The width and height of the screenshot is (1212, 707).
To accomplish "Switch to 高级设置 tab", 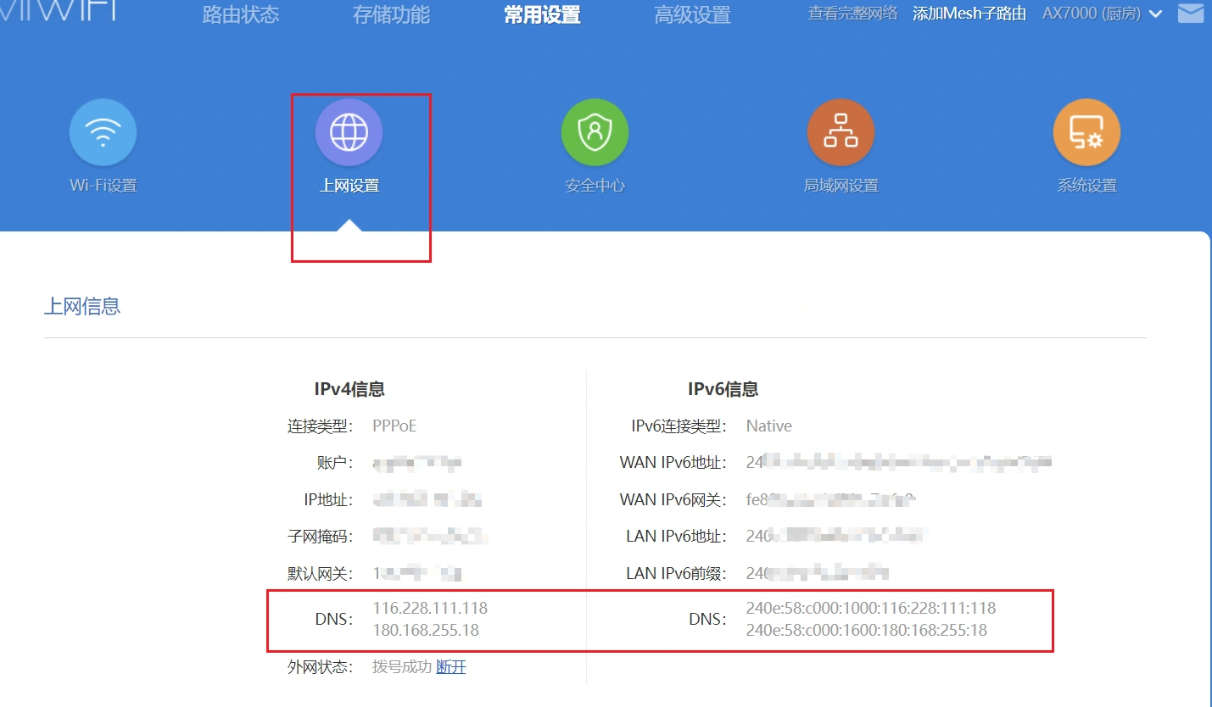I will (x=693, y=14).
